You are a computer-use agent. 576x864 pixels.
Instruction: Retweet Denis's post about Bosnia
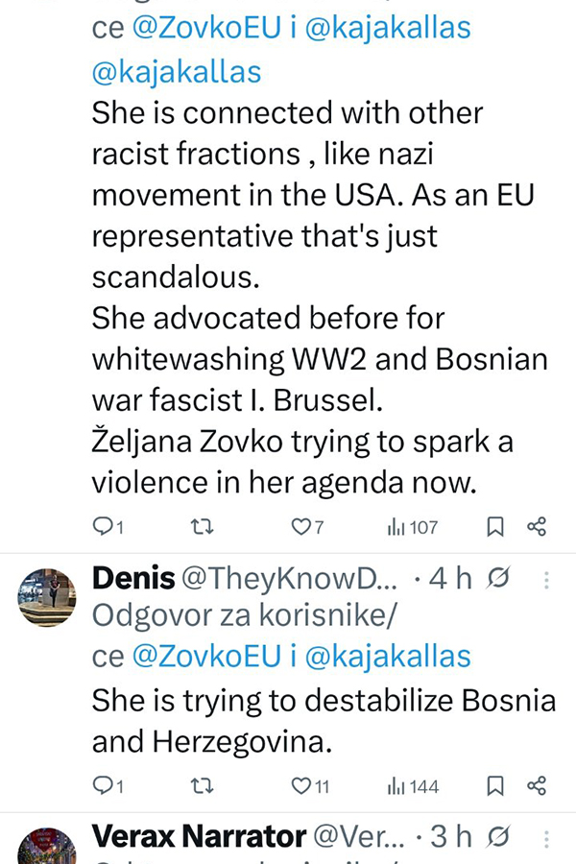(x=201, y=786)
